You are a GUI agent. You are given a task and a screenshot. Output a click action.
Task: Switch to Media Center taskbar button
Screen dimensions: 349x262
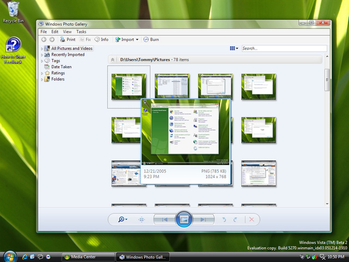[88, 257]
